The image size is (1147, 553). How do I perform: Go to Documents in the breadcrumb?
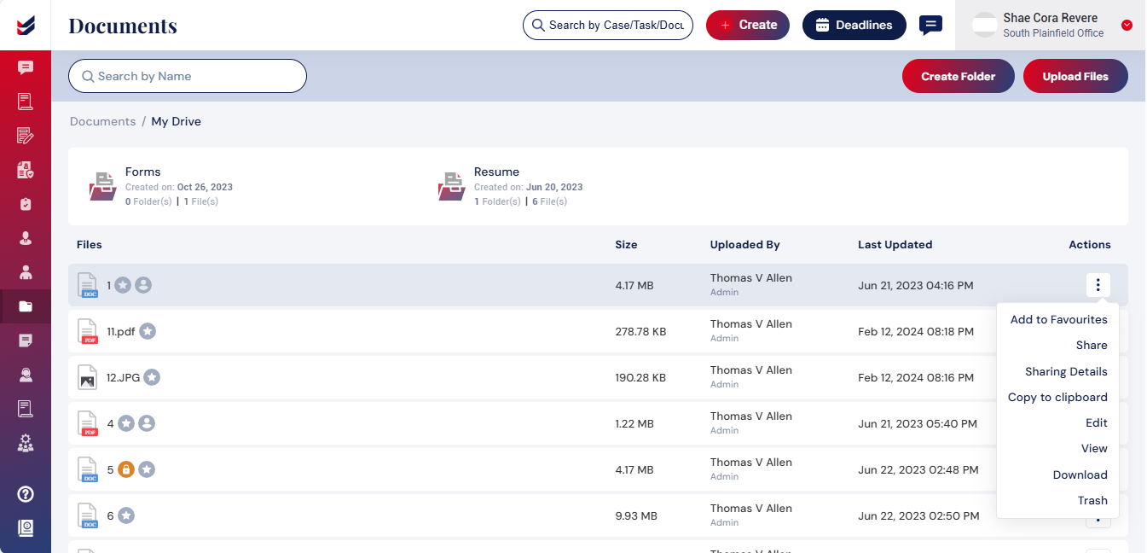[103, 122]
